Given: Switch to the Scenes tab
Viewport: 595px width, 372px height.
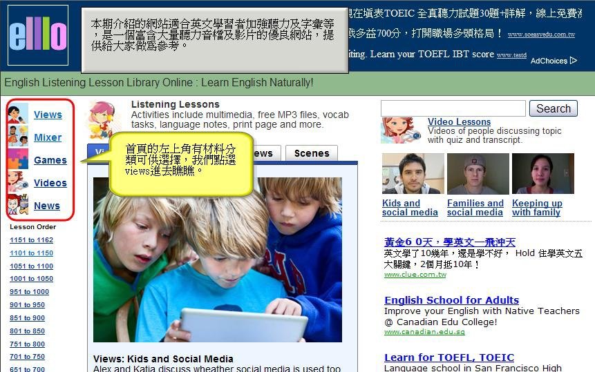Looking at the screenshot, I should [312, 153].
